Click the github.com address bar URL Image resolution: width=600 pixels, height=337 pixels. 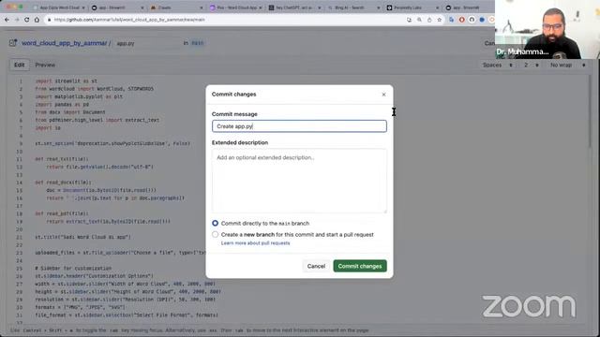pyautogui.click(x=129, y=20)
